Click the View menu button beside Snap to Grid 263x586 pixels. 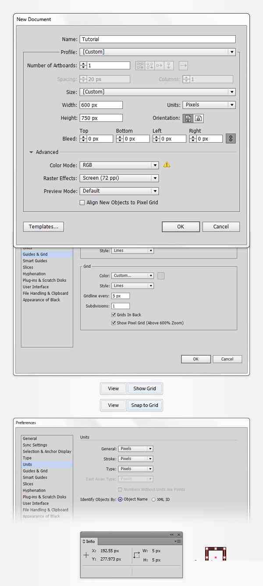[114, 405]
